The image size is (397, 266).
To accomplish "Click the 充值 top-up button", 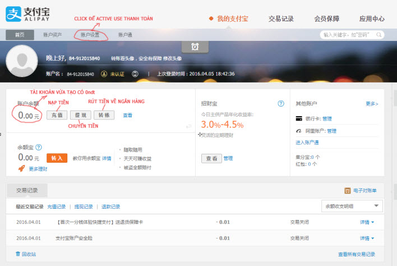I will 57,115.
